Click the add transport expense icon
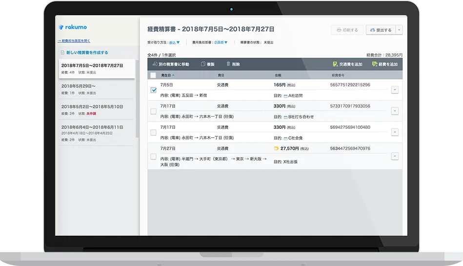This screenshot has width=463, height=266. [x=335, y=64]
